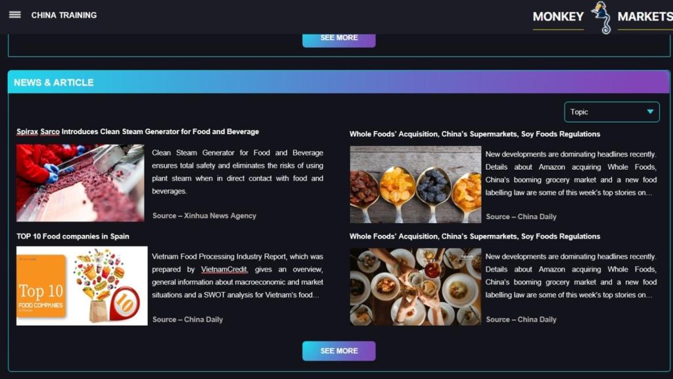This screenshot has width=673, height=379.
Task: Click the dinner plates toast thumbnail
Action: click(415, 287)
